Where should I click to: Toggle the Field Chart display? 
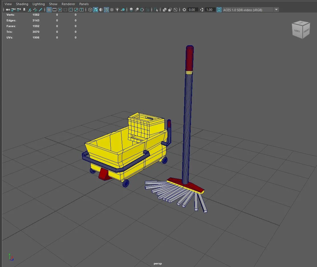pos(71,10)
